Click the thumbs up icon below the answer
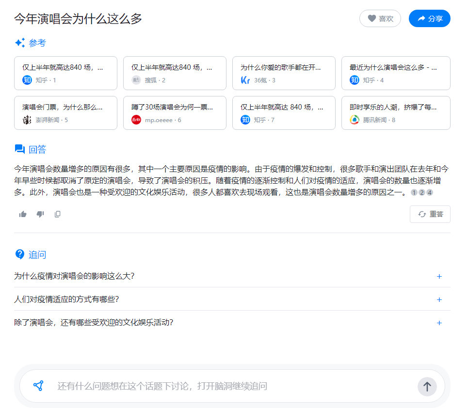468x408 pixels. tap(23, 214)
